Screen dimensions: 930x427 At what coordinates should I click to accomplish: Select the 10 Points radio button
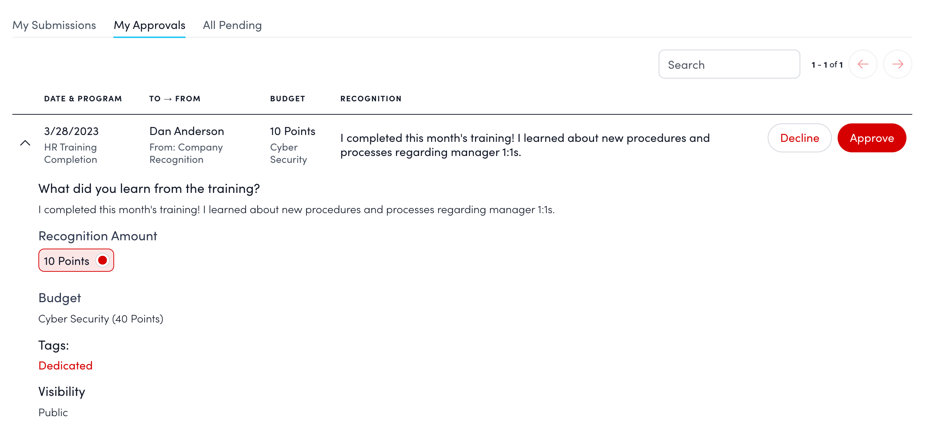click(x=103, y=260)
